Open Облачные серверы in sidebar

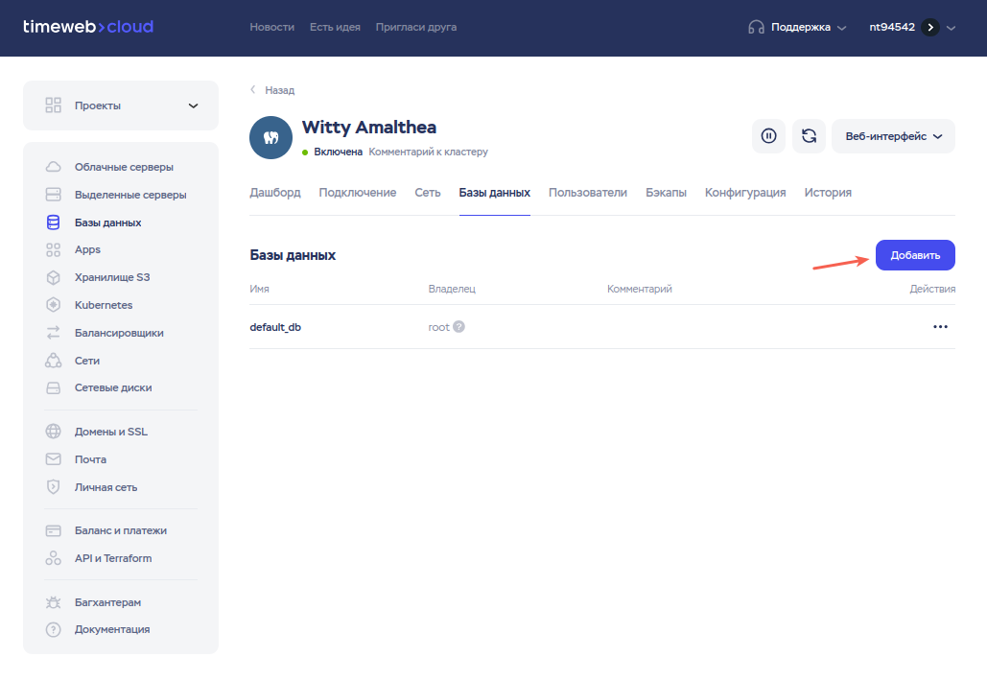click(x=124, y=167)
